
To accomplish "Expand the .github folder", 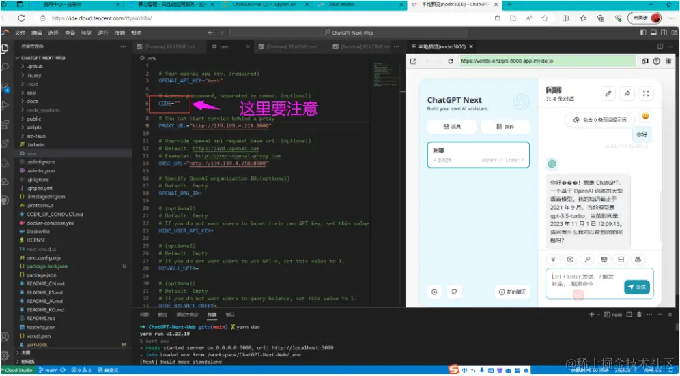I will click(35, 66).
